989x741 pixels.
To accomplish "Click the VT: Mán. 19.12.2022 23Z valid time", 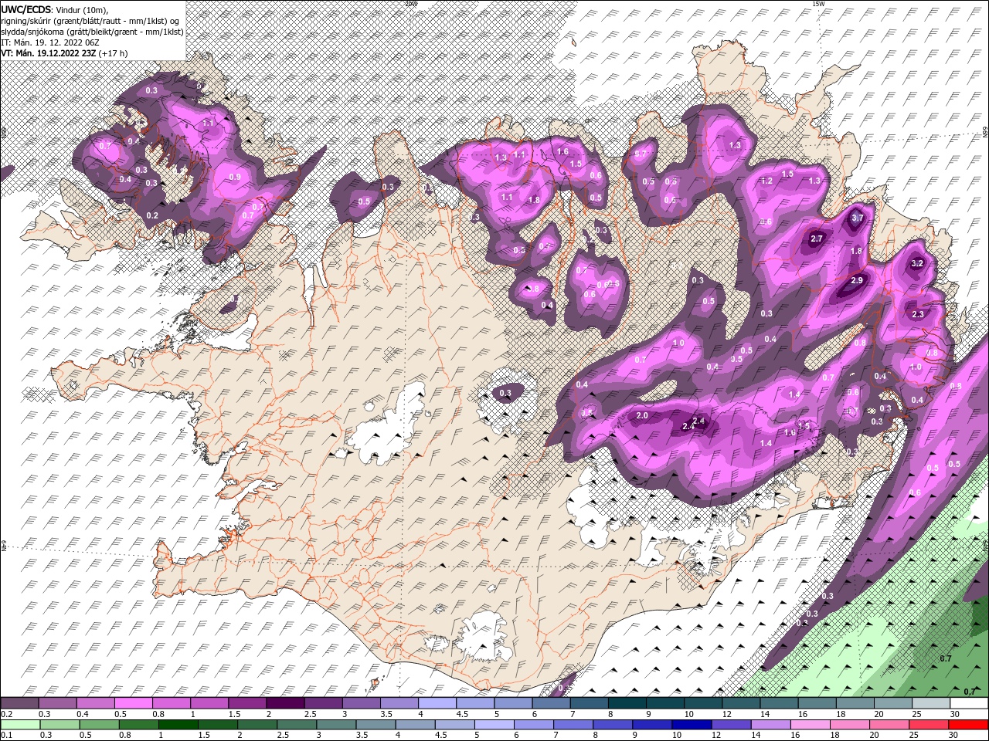I will click(48, 53).
